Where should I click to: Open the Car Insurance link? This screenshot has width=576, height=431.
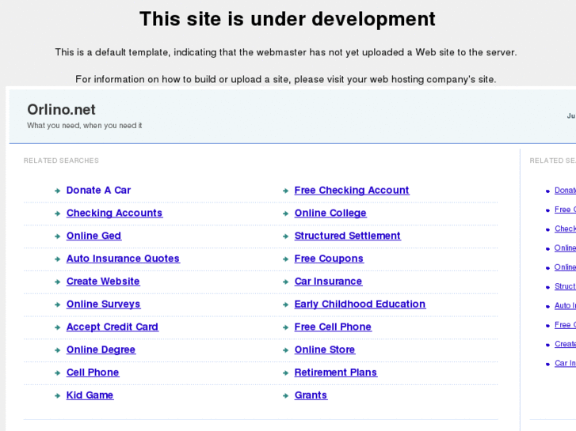coord(328,282)
